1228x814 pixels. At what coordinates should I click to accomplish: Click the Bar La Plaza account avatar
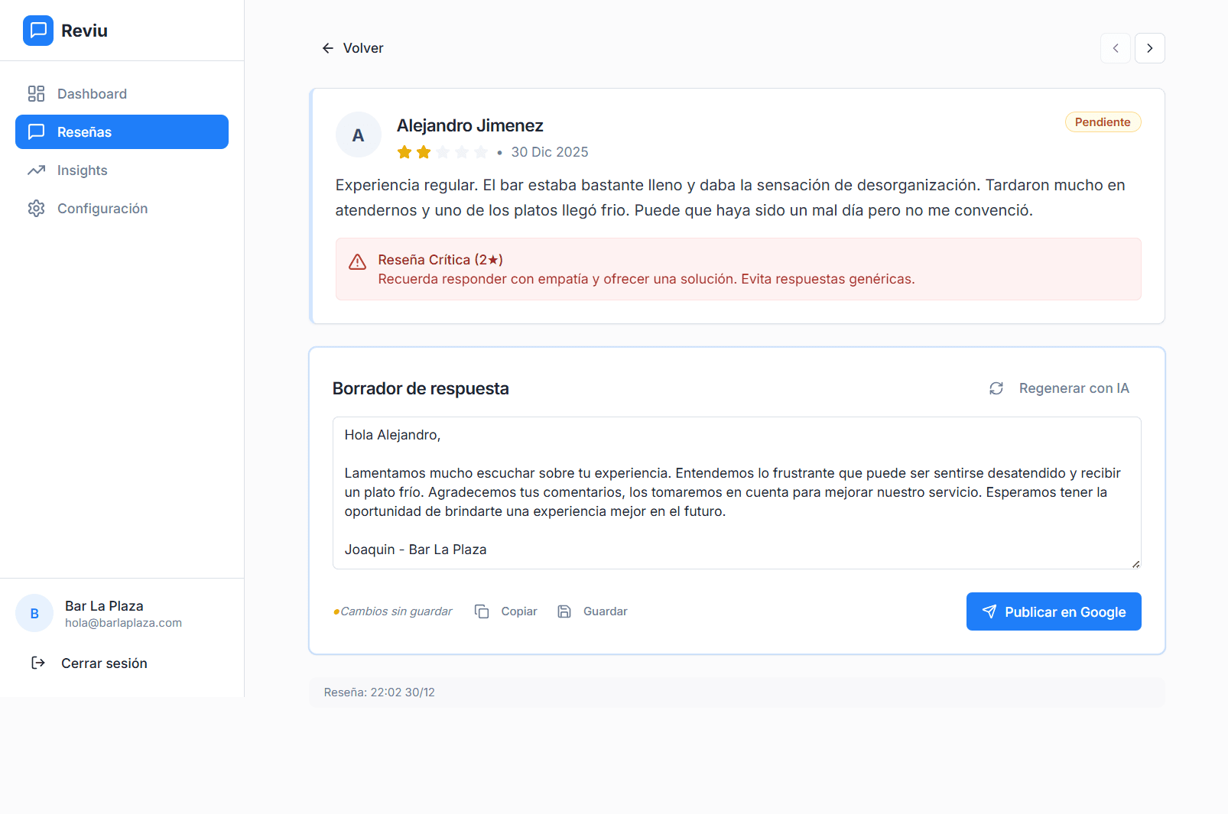34,613
